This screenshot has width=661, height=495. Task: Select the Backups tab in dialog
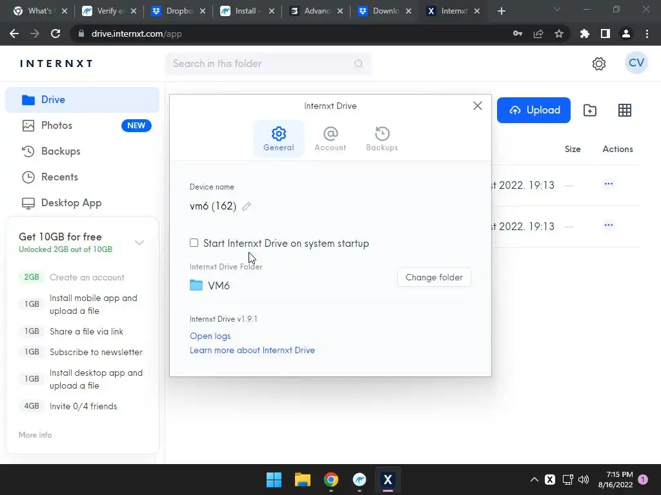click(x=382, y=139)
